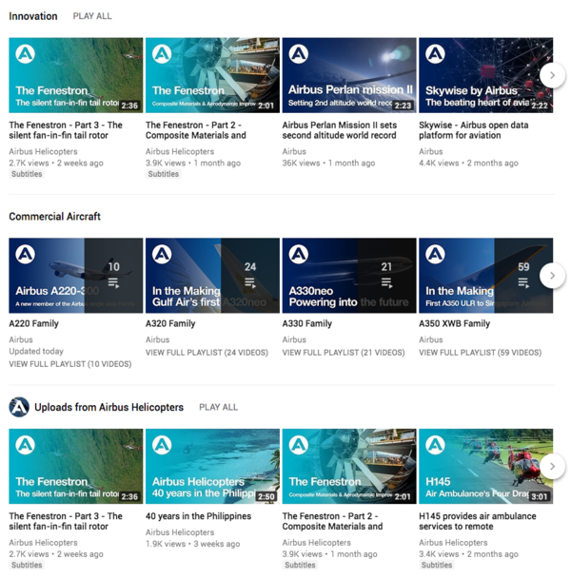Click Airbus channel name under Skywise video

(431, 151)
